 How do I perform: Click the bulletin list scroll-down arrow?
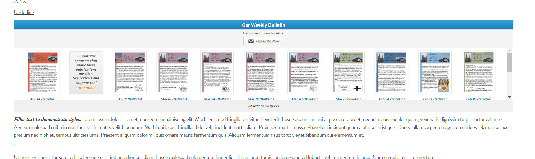(509, 97)
